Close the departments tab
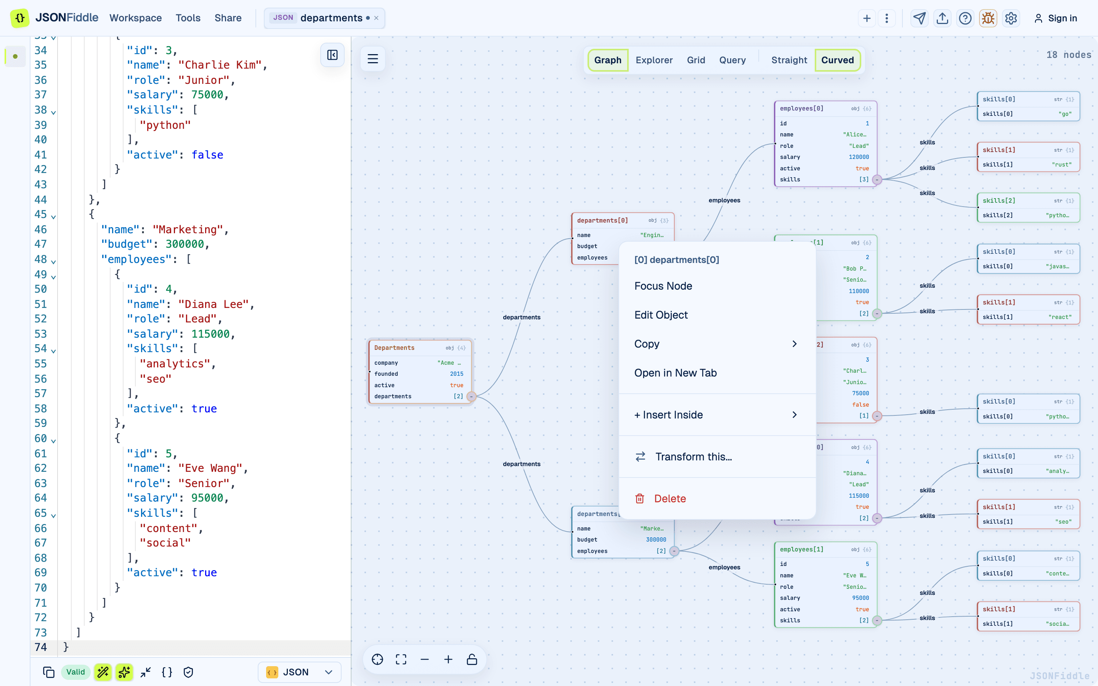1098x686 pixels. 376,18
